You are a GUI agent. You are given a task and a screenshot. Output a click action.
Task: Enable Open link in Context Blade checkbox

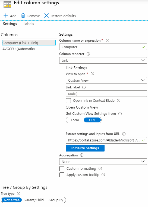pyautogui.click(x=68, y=101)
